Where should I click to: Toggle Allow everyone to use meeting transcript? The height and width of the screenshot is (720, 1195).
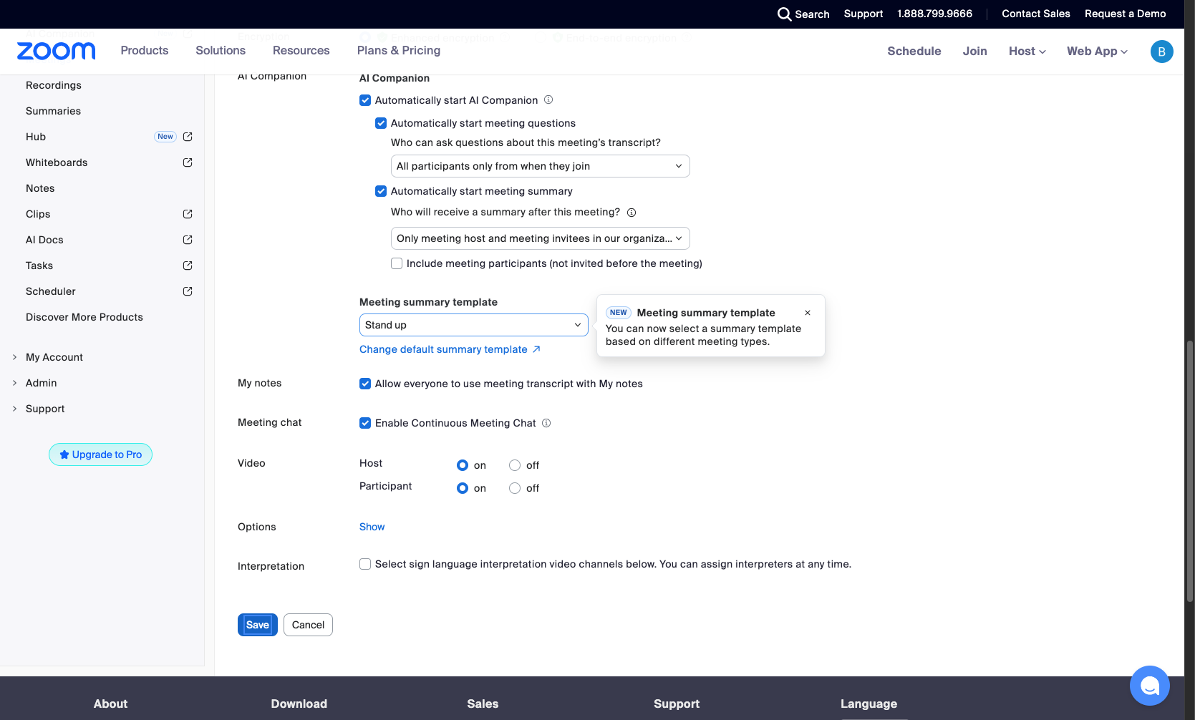click(365, 384)
